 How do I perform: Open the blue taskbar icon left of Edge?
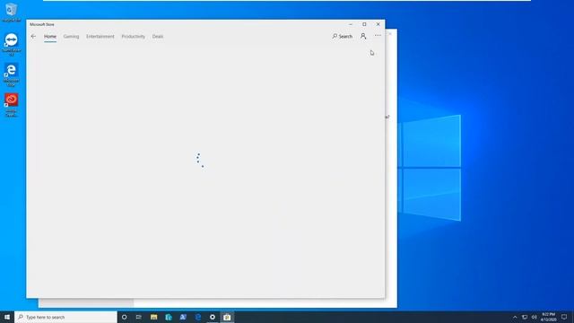coord(183,317)
